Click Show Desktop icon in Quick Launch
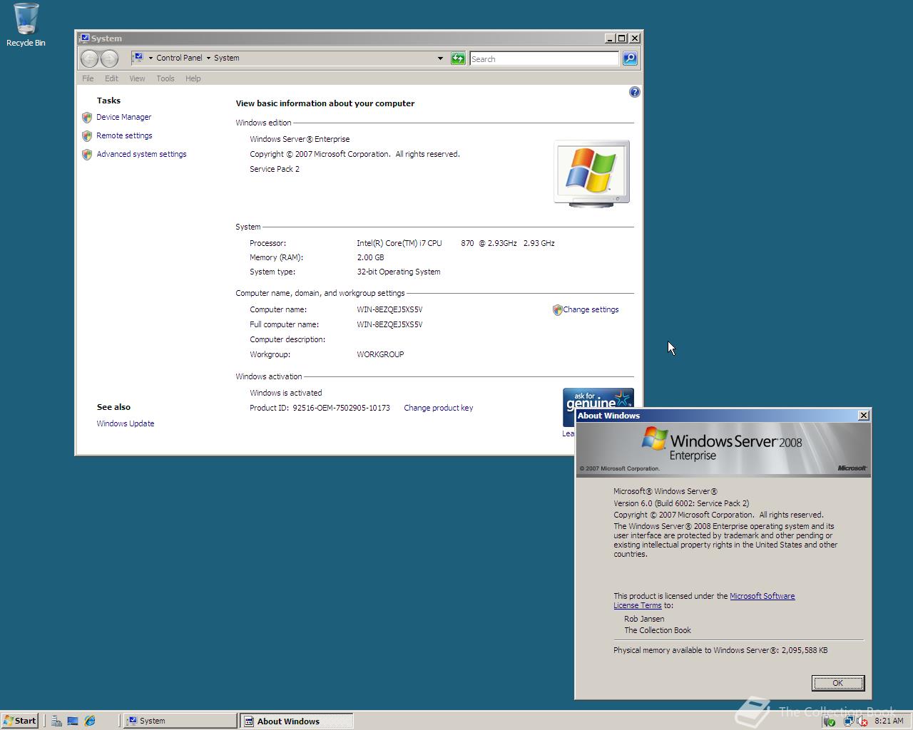The height and width of the screenshot is (730, 913). pos(73,721)
